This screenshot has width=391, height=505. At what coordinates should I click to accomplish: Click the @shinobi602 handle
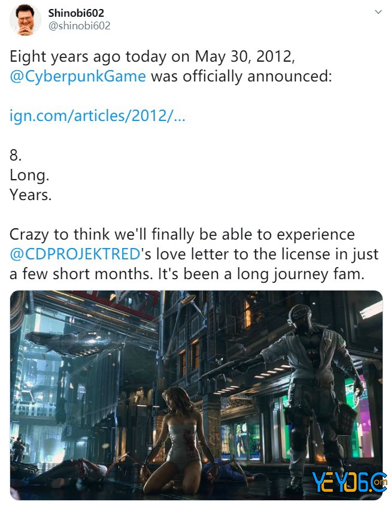79,25
